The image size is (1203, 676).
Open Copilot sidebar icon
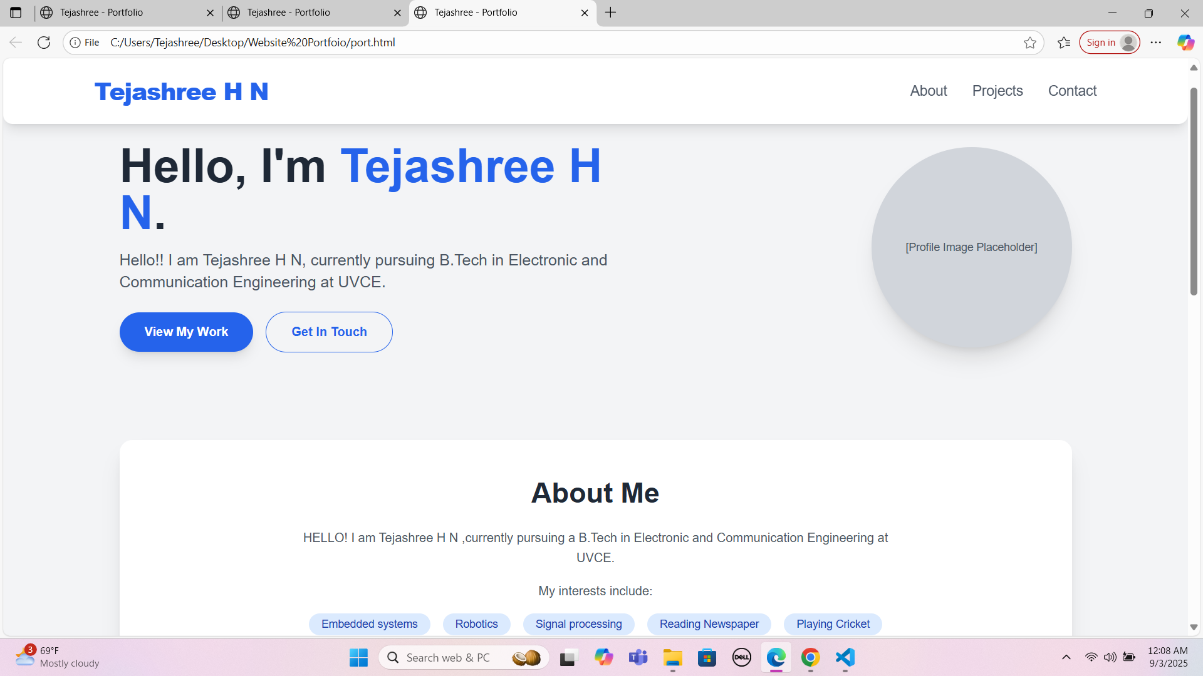[x=1185, y=43]
